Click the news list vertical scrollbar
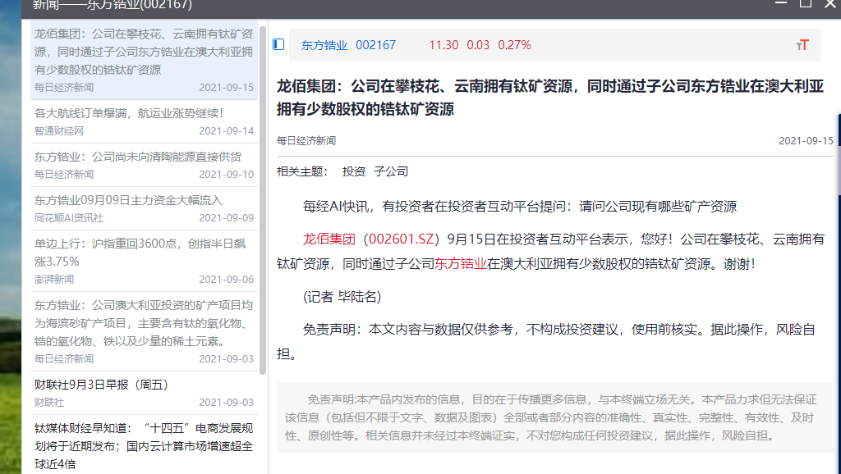The width and height of the screenshot is (841, 474). 263,200
